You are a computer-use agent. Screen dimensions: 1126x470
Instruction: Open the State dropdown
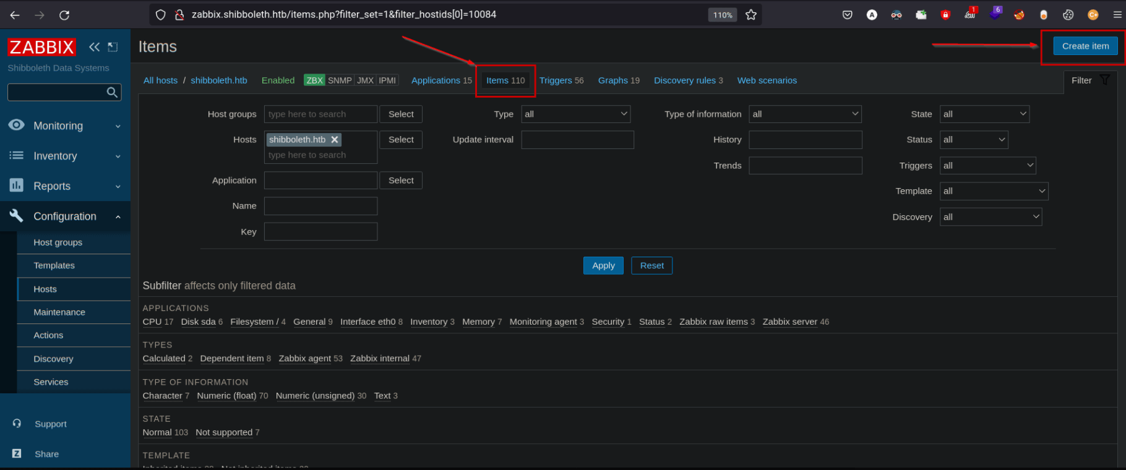(985, 114)
